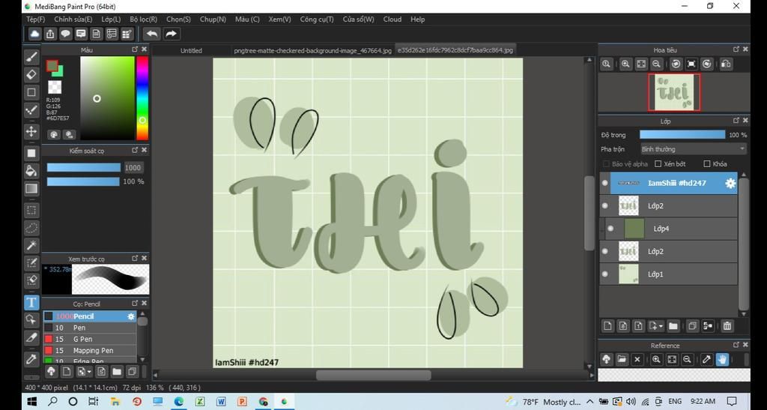Click the Reference panel eyedropper icon
The width and height of the screenshot is (767, 410).
pyautogui.click(x=706, y=359)
